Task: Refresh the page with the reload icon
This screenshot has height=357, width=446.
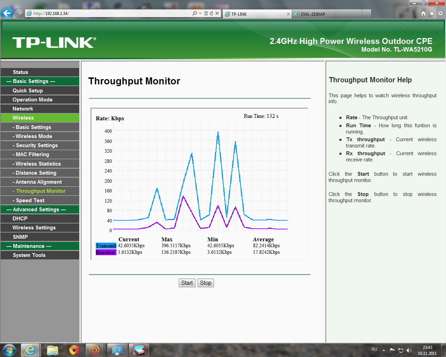Action: point(212,13)
